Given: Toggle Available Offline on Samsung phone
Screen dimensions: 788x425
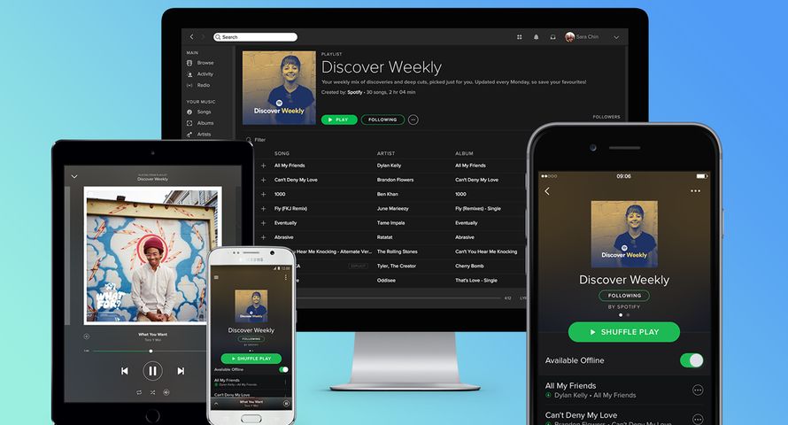Looking at the screenshot, I should pyautogui.click(x=284, y=369).
